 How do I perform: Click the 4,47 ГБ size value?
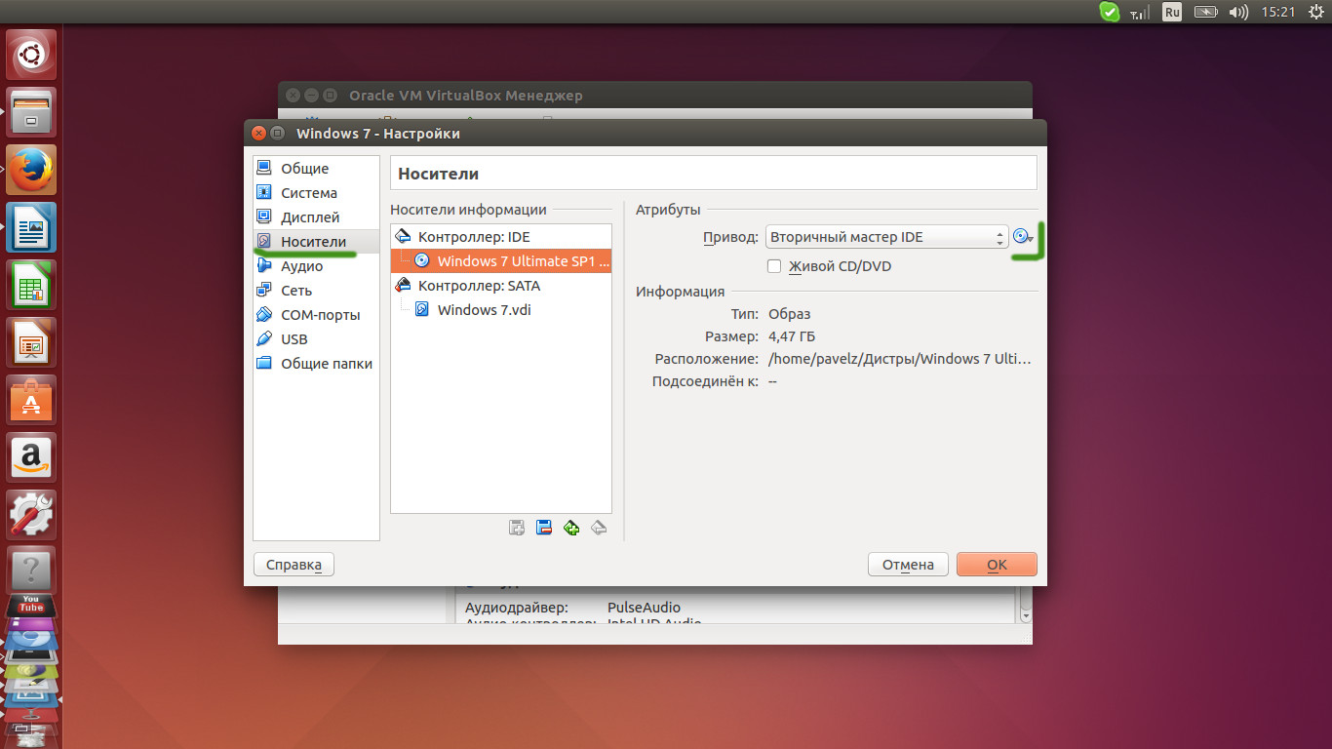[792, 336]
